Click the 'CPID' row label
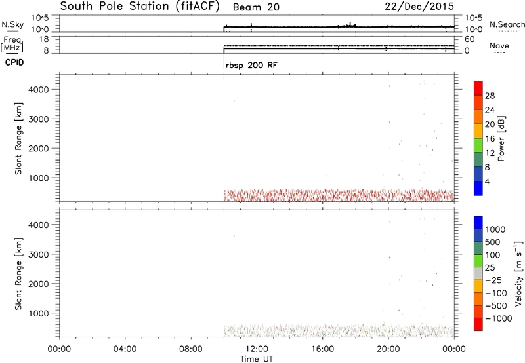The height and width of the screenshot is (363, 525). (14, 62)
